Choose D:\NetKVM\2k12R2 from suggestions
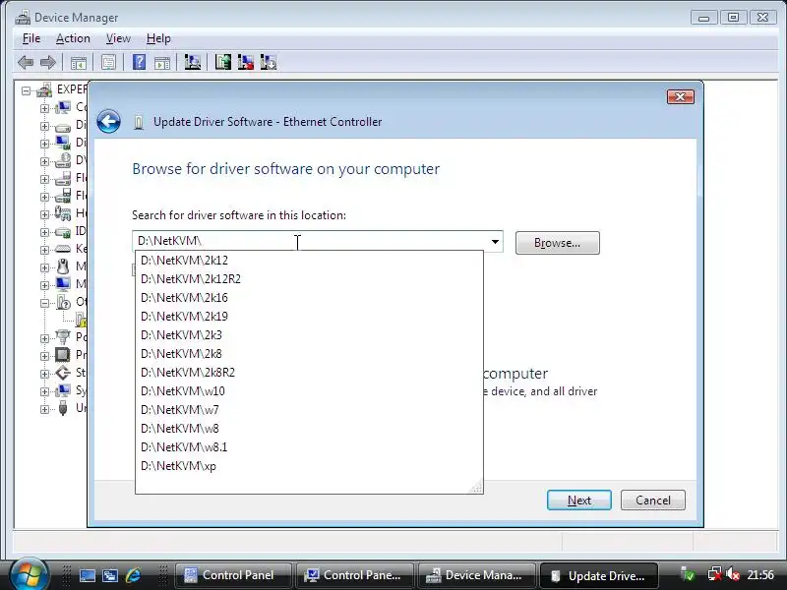The image size is (787, 590). tap(309, 279)
